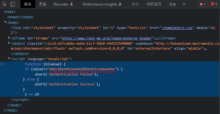Image resolution: width=220 pixels, height=114 pixels.
Task: Click the hash string dbbcd6ee441aa6d2889e6e3cae6adebe
Action: click(82, 69)
